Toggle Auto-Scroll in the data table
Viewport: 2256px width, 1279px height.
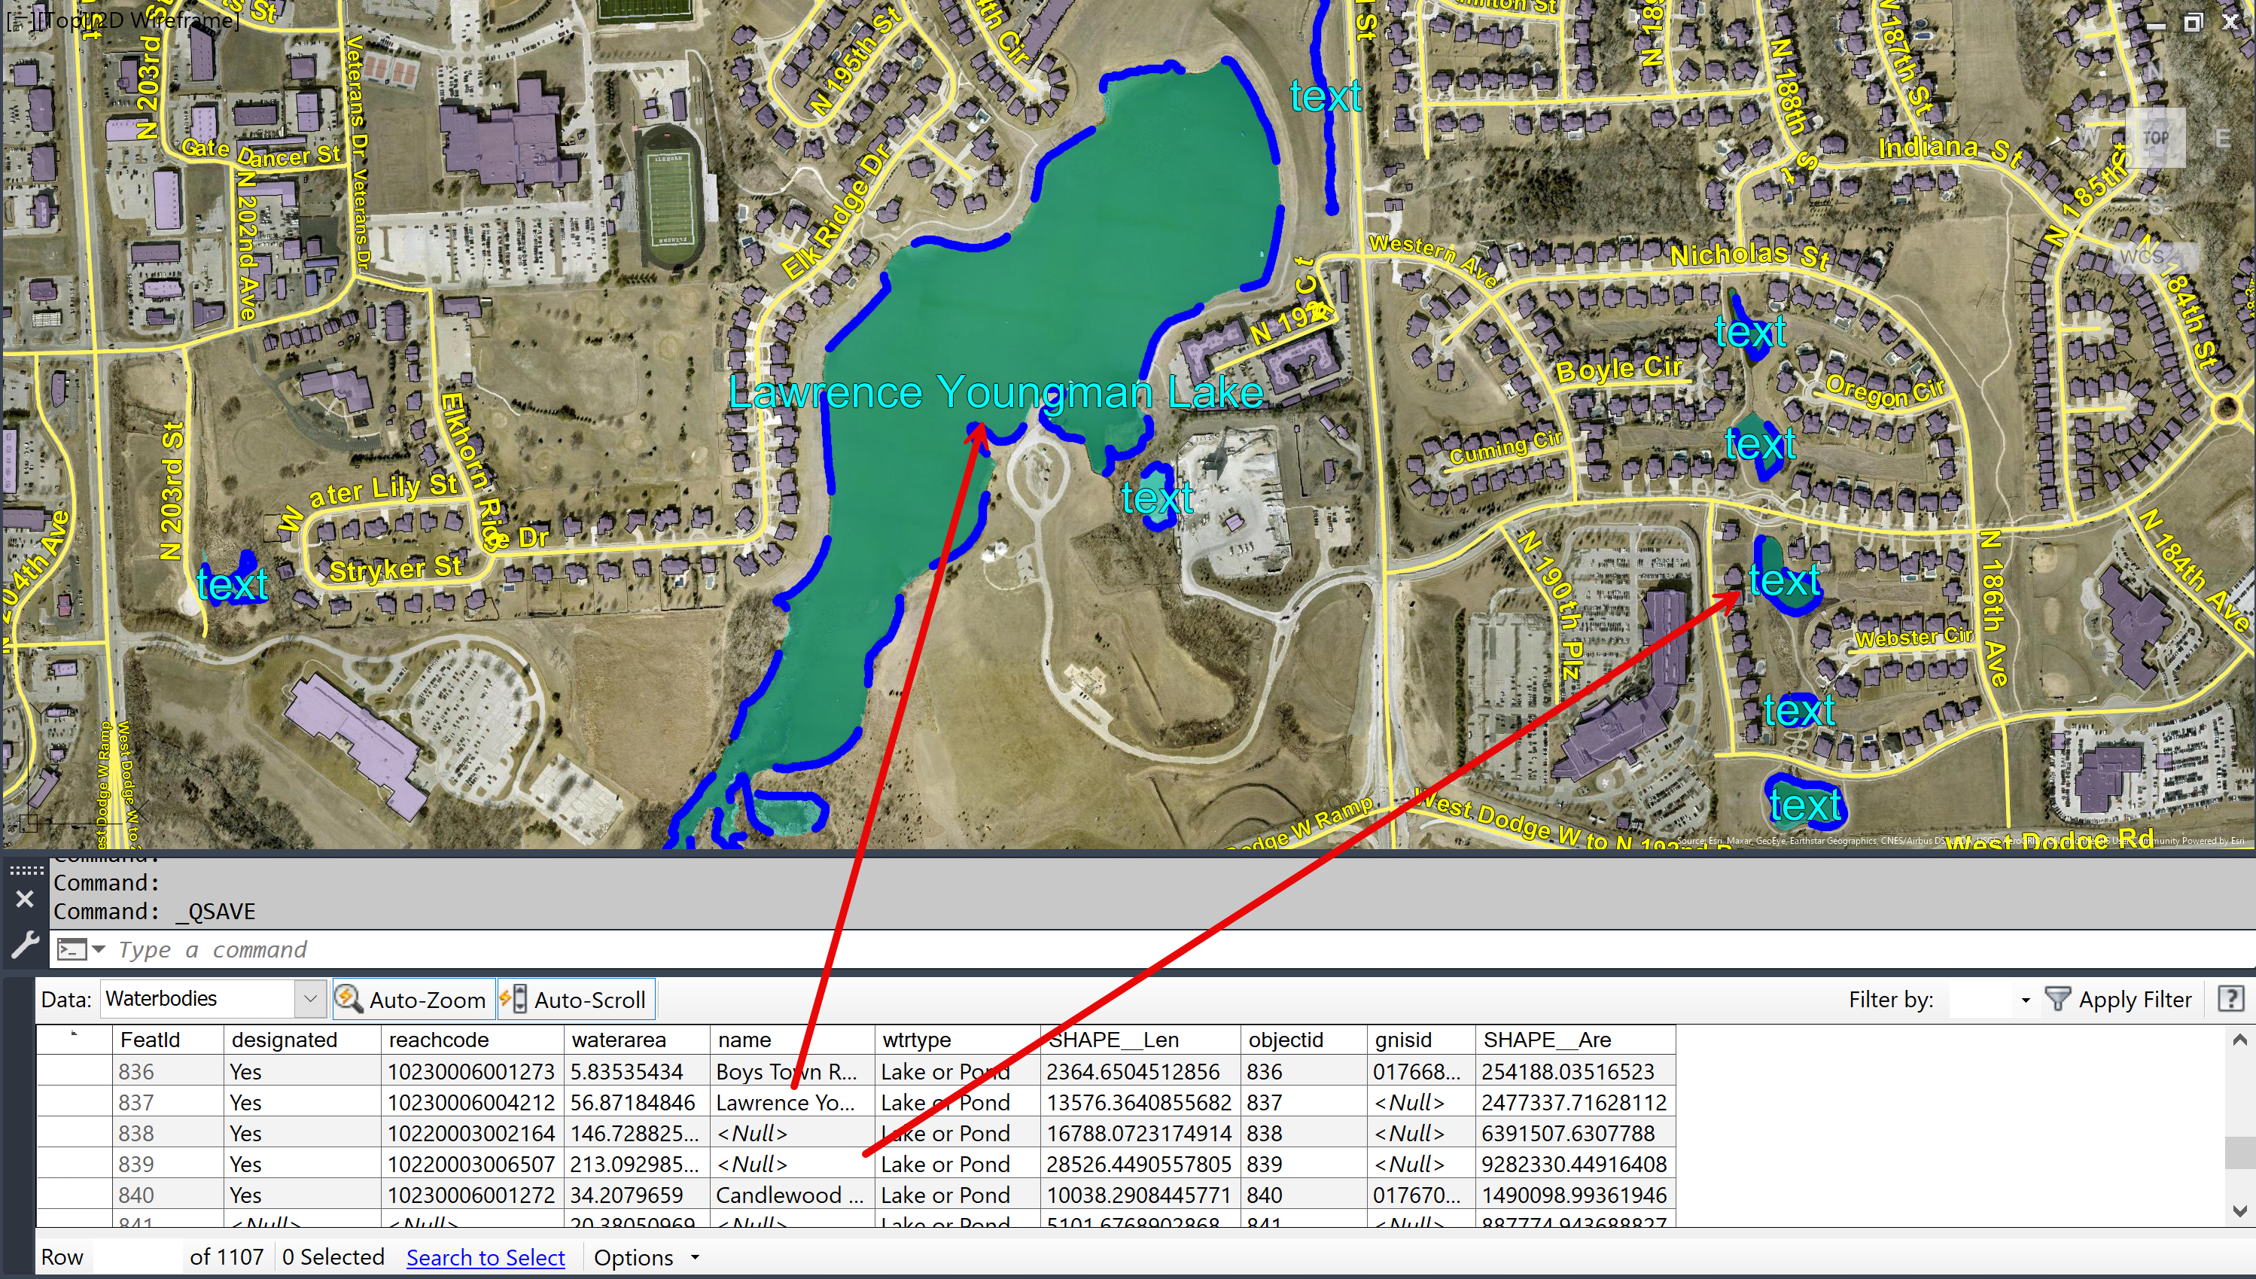[x=575, y=1000]
